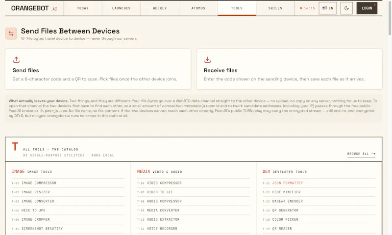Open the JSON Formatter tool

(x=319, y=183)
